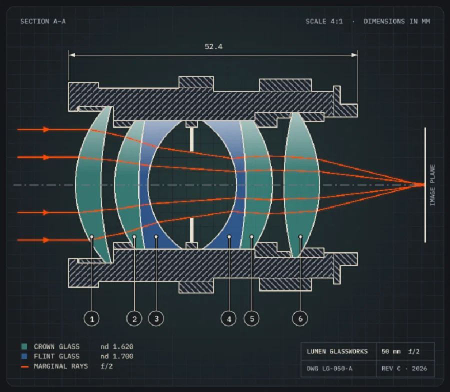Click callout balloon number 6
The width and height of the screenshot is (450, 392).
(300, 318)
